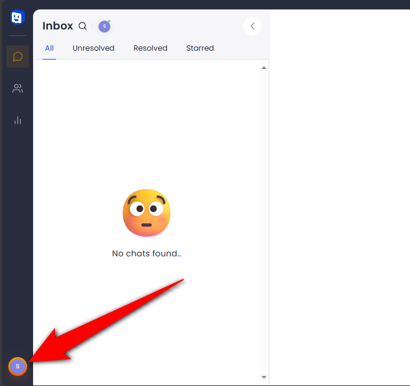Click the S agent avatar beside Inbox
The height and width of the screenshot is (386, 410).
(x=104, y=26)
